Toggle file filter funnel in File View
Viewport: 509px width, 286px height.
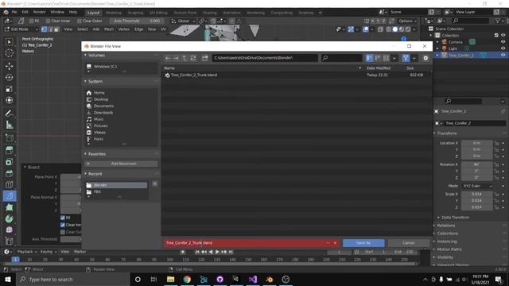406,58
